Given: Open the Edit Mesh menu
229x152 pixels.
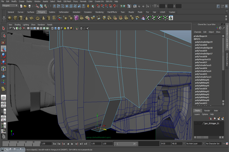Looking at the screenshot, I should point(67,1).
